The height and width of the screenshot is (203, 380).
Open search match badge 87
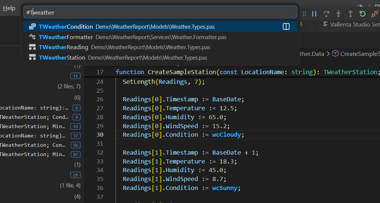tap(75, 154)
